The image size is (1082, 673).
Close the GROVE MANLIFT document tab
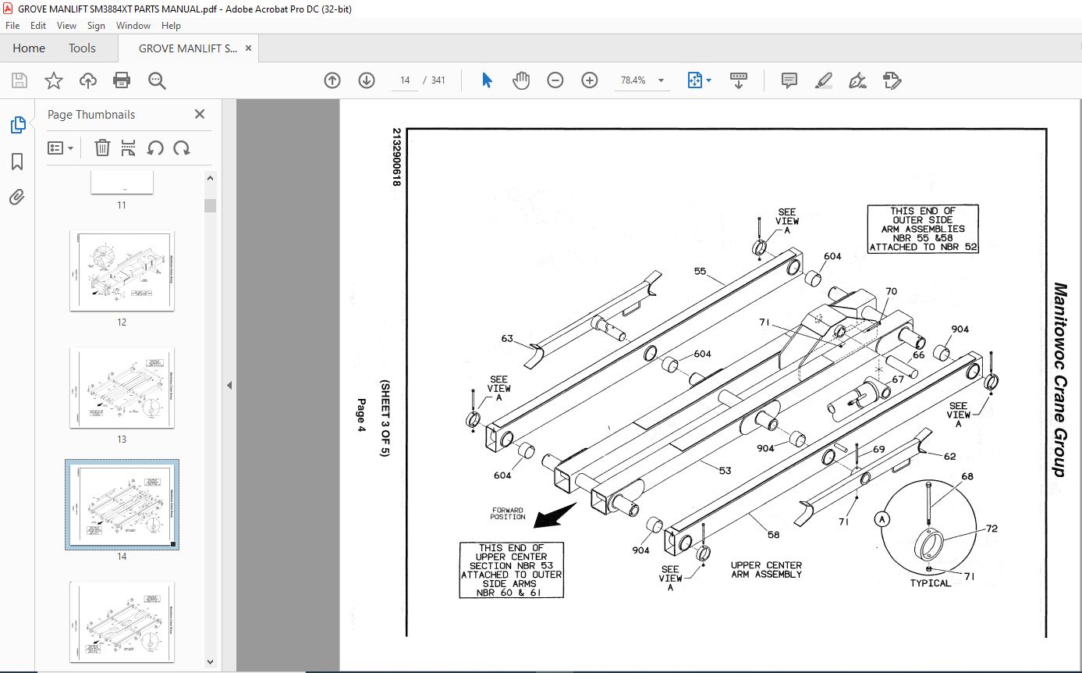248,48
